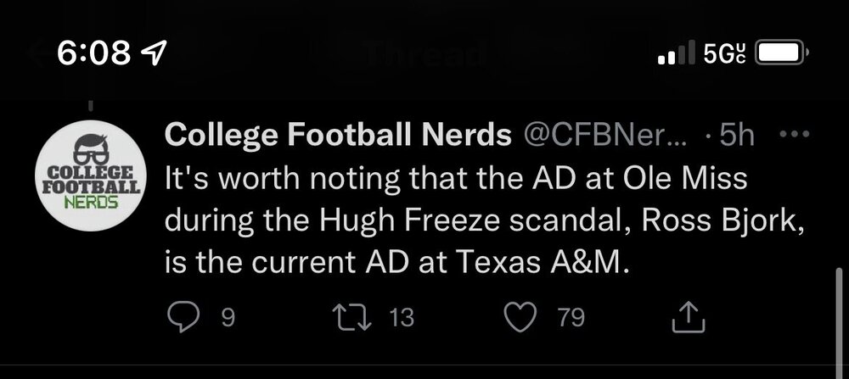849x379 pixels.
Task: Tap the cellular signal bars icon
Action: [677, 53]
